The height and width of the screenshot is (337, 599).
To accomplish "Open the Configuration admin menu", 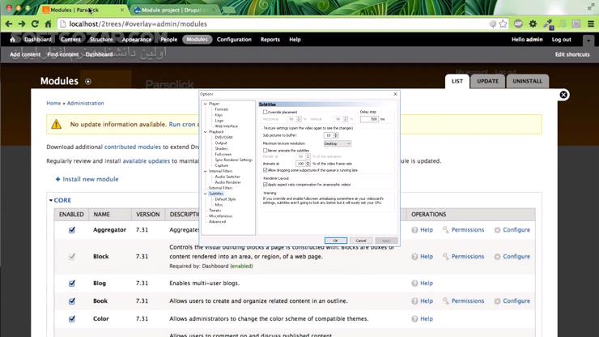I will 234,40.
